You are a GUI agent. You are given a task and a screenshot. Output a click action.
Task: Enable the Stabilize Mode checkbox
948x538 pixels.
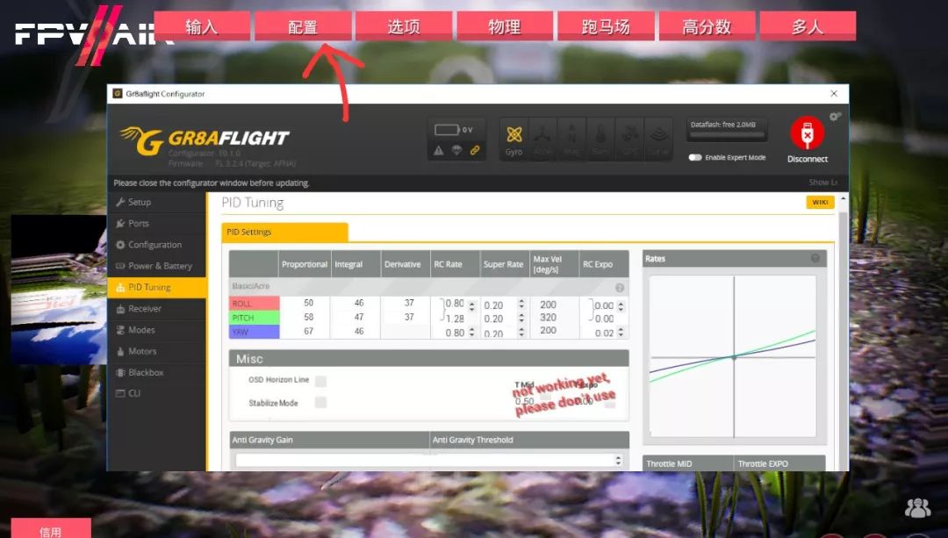[320, 403]
